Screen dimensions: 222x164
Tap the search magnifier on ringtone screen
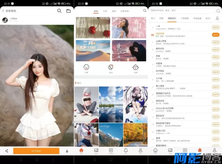tap(218, 11)
